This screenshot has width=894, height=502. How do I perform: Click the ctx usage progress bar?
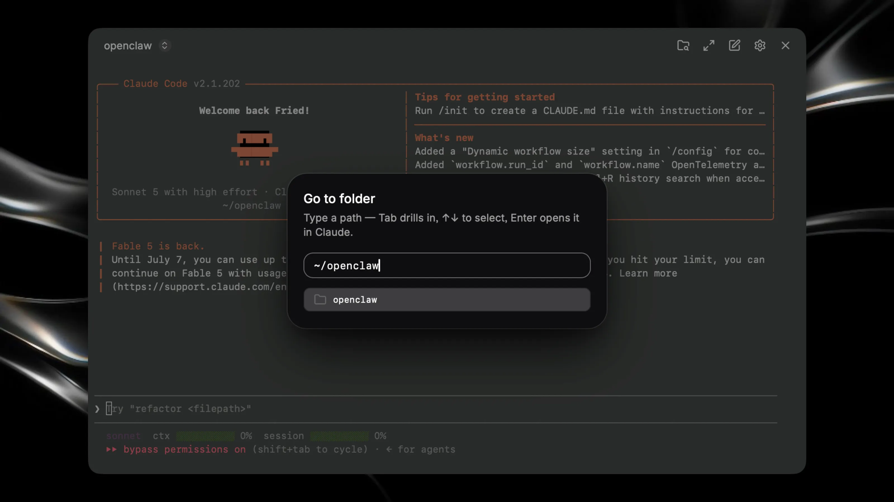tap(205, 436)
